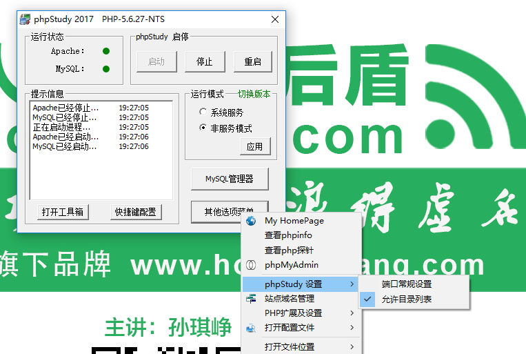
Task: Click the phpMyAdmin icon in the menu
Action: (250, 265)
